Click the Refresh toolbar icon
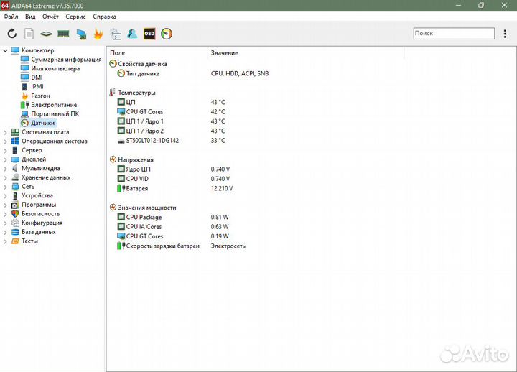 [12, 33]
